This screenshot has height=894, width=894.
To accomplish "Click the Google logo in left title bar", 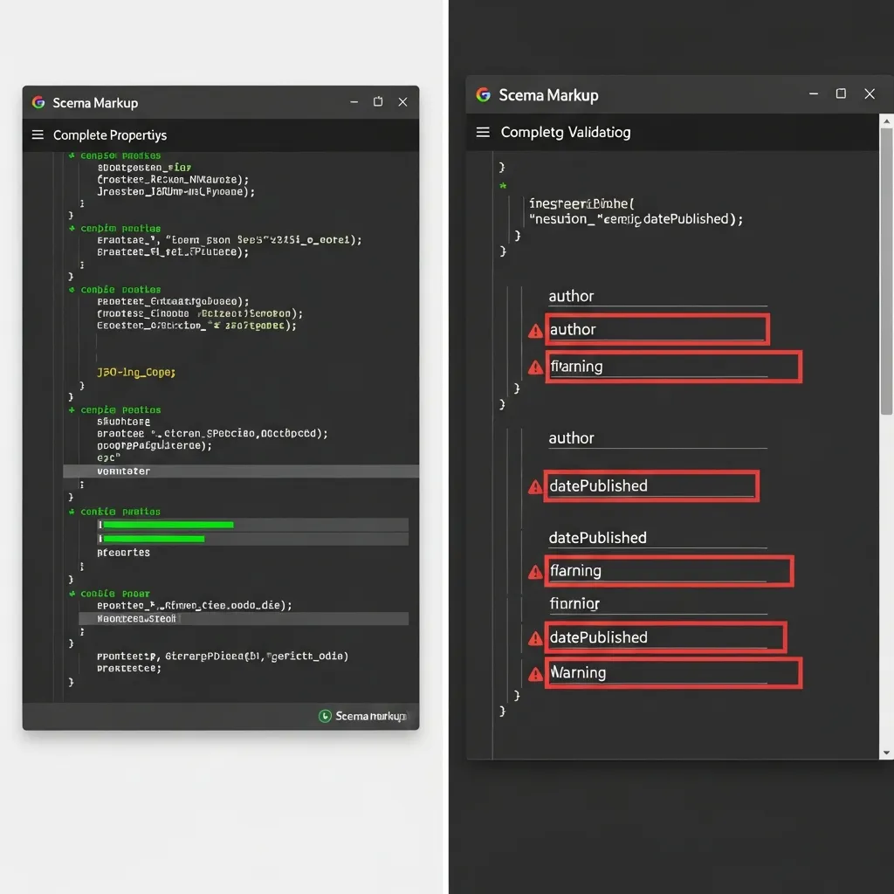I will click(38, 102).
